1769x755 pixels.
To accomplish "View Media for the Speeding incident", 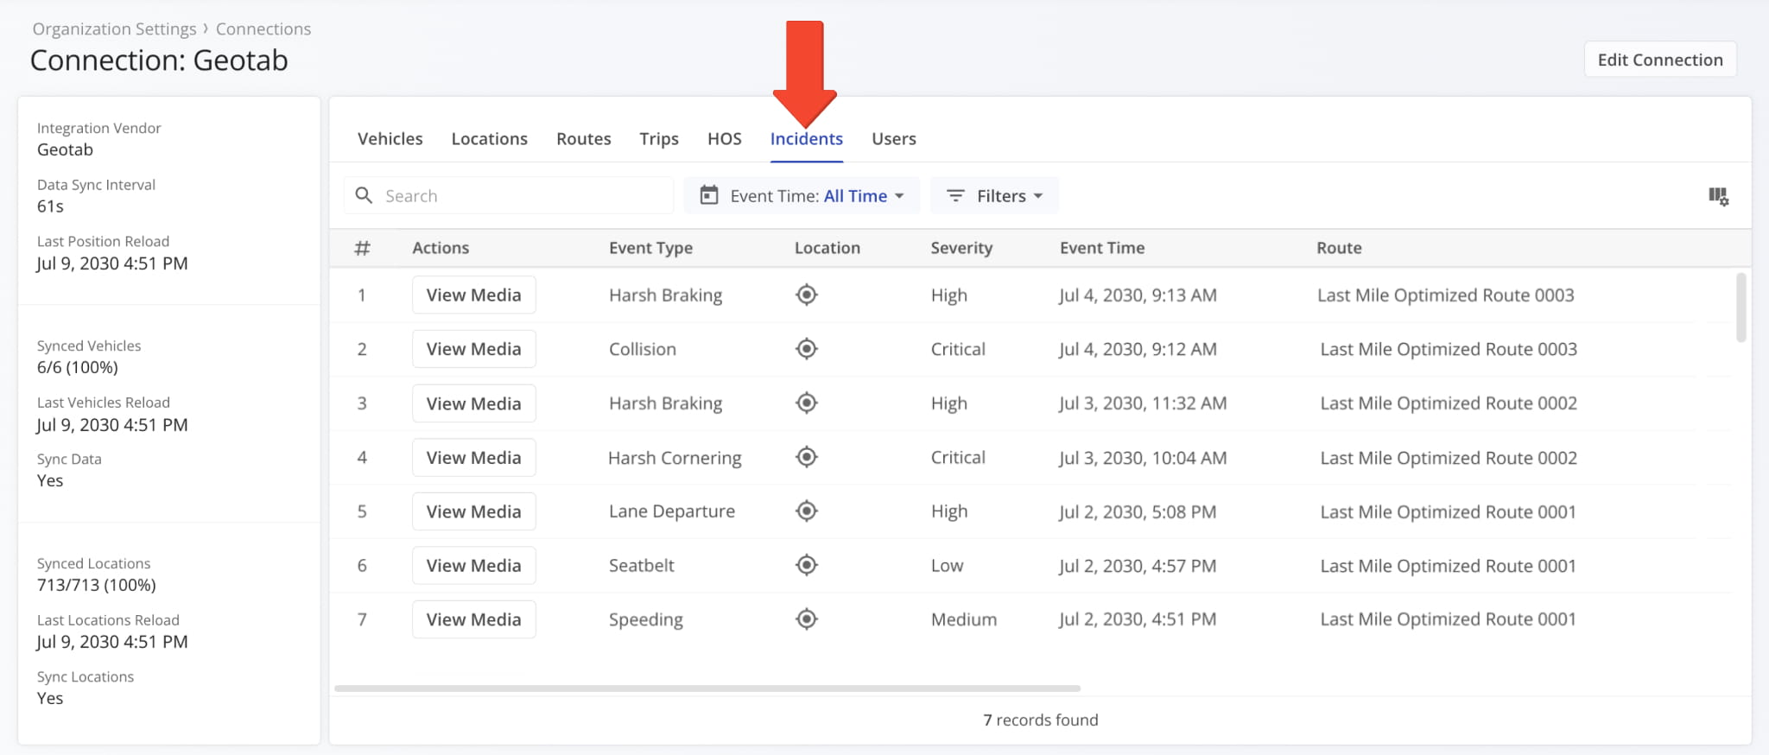I will (x=473, y=619).
